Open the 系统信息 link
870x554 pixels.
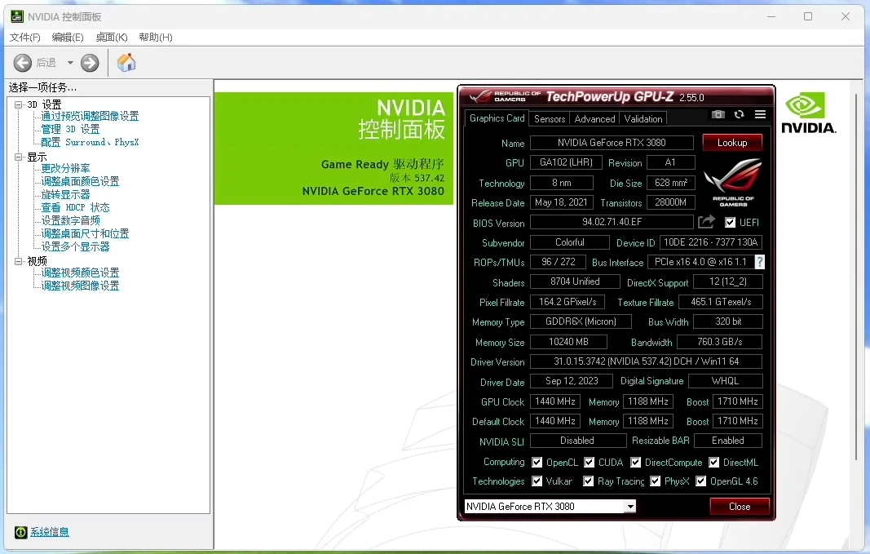[x=50, y=532]
